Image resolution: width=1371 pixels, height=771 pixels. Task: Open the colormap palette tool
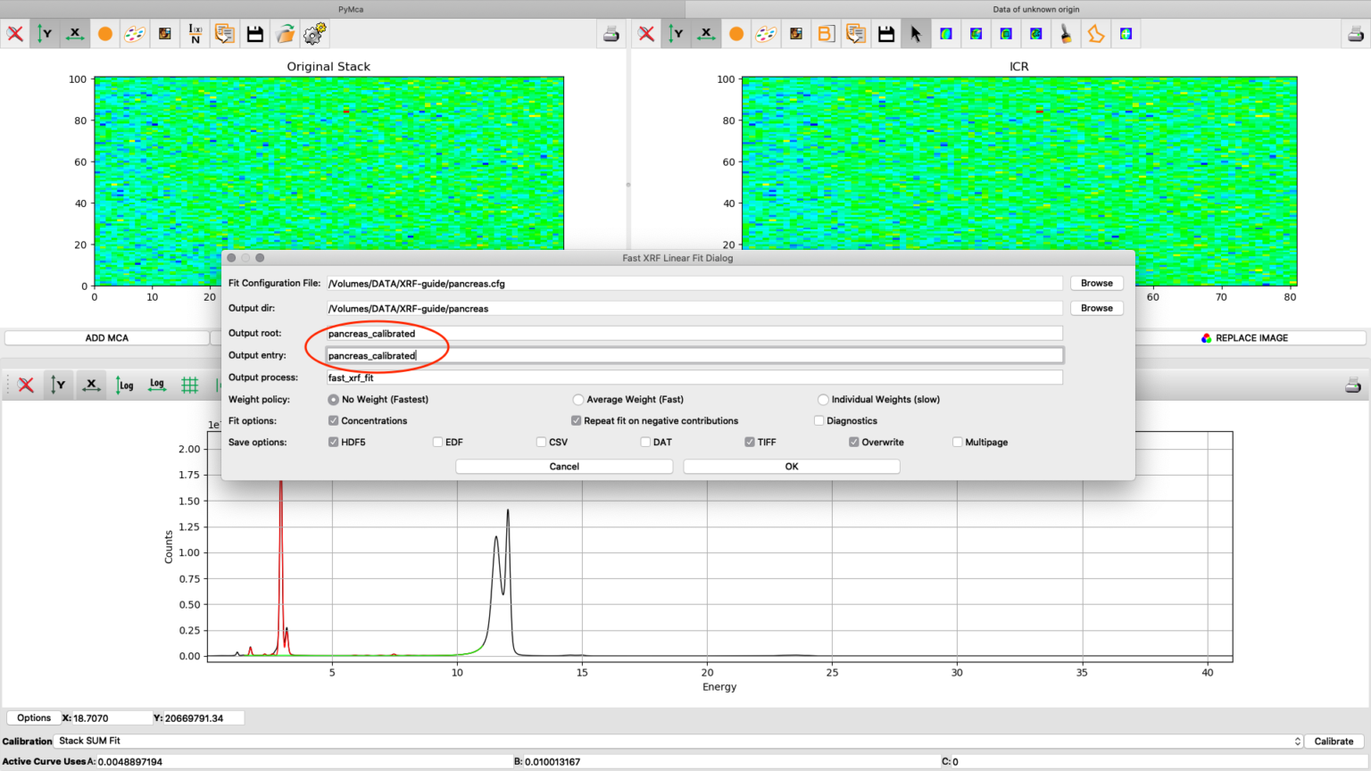[135, 33]
